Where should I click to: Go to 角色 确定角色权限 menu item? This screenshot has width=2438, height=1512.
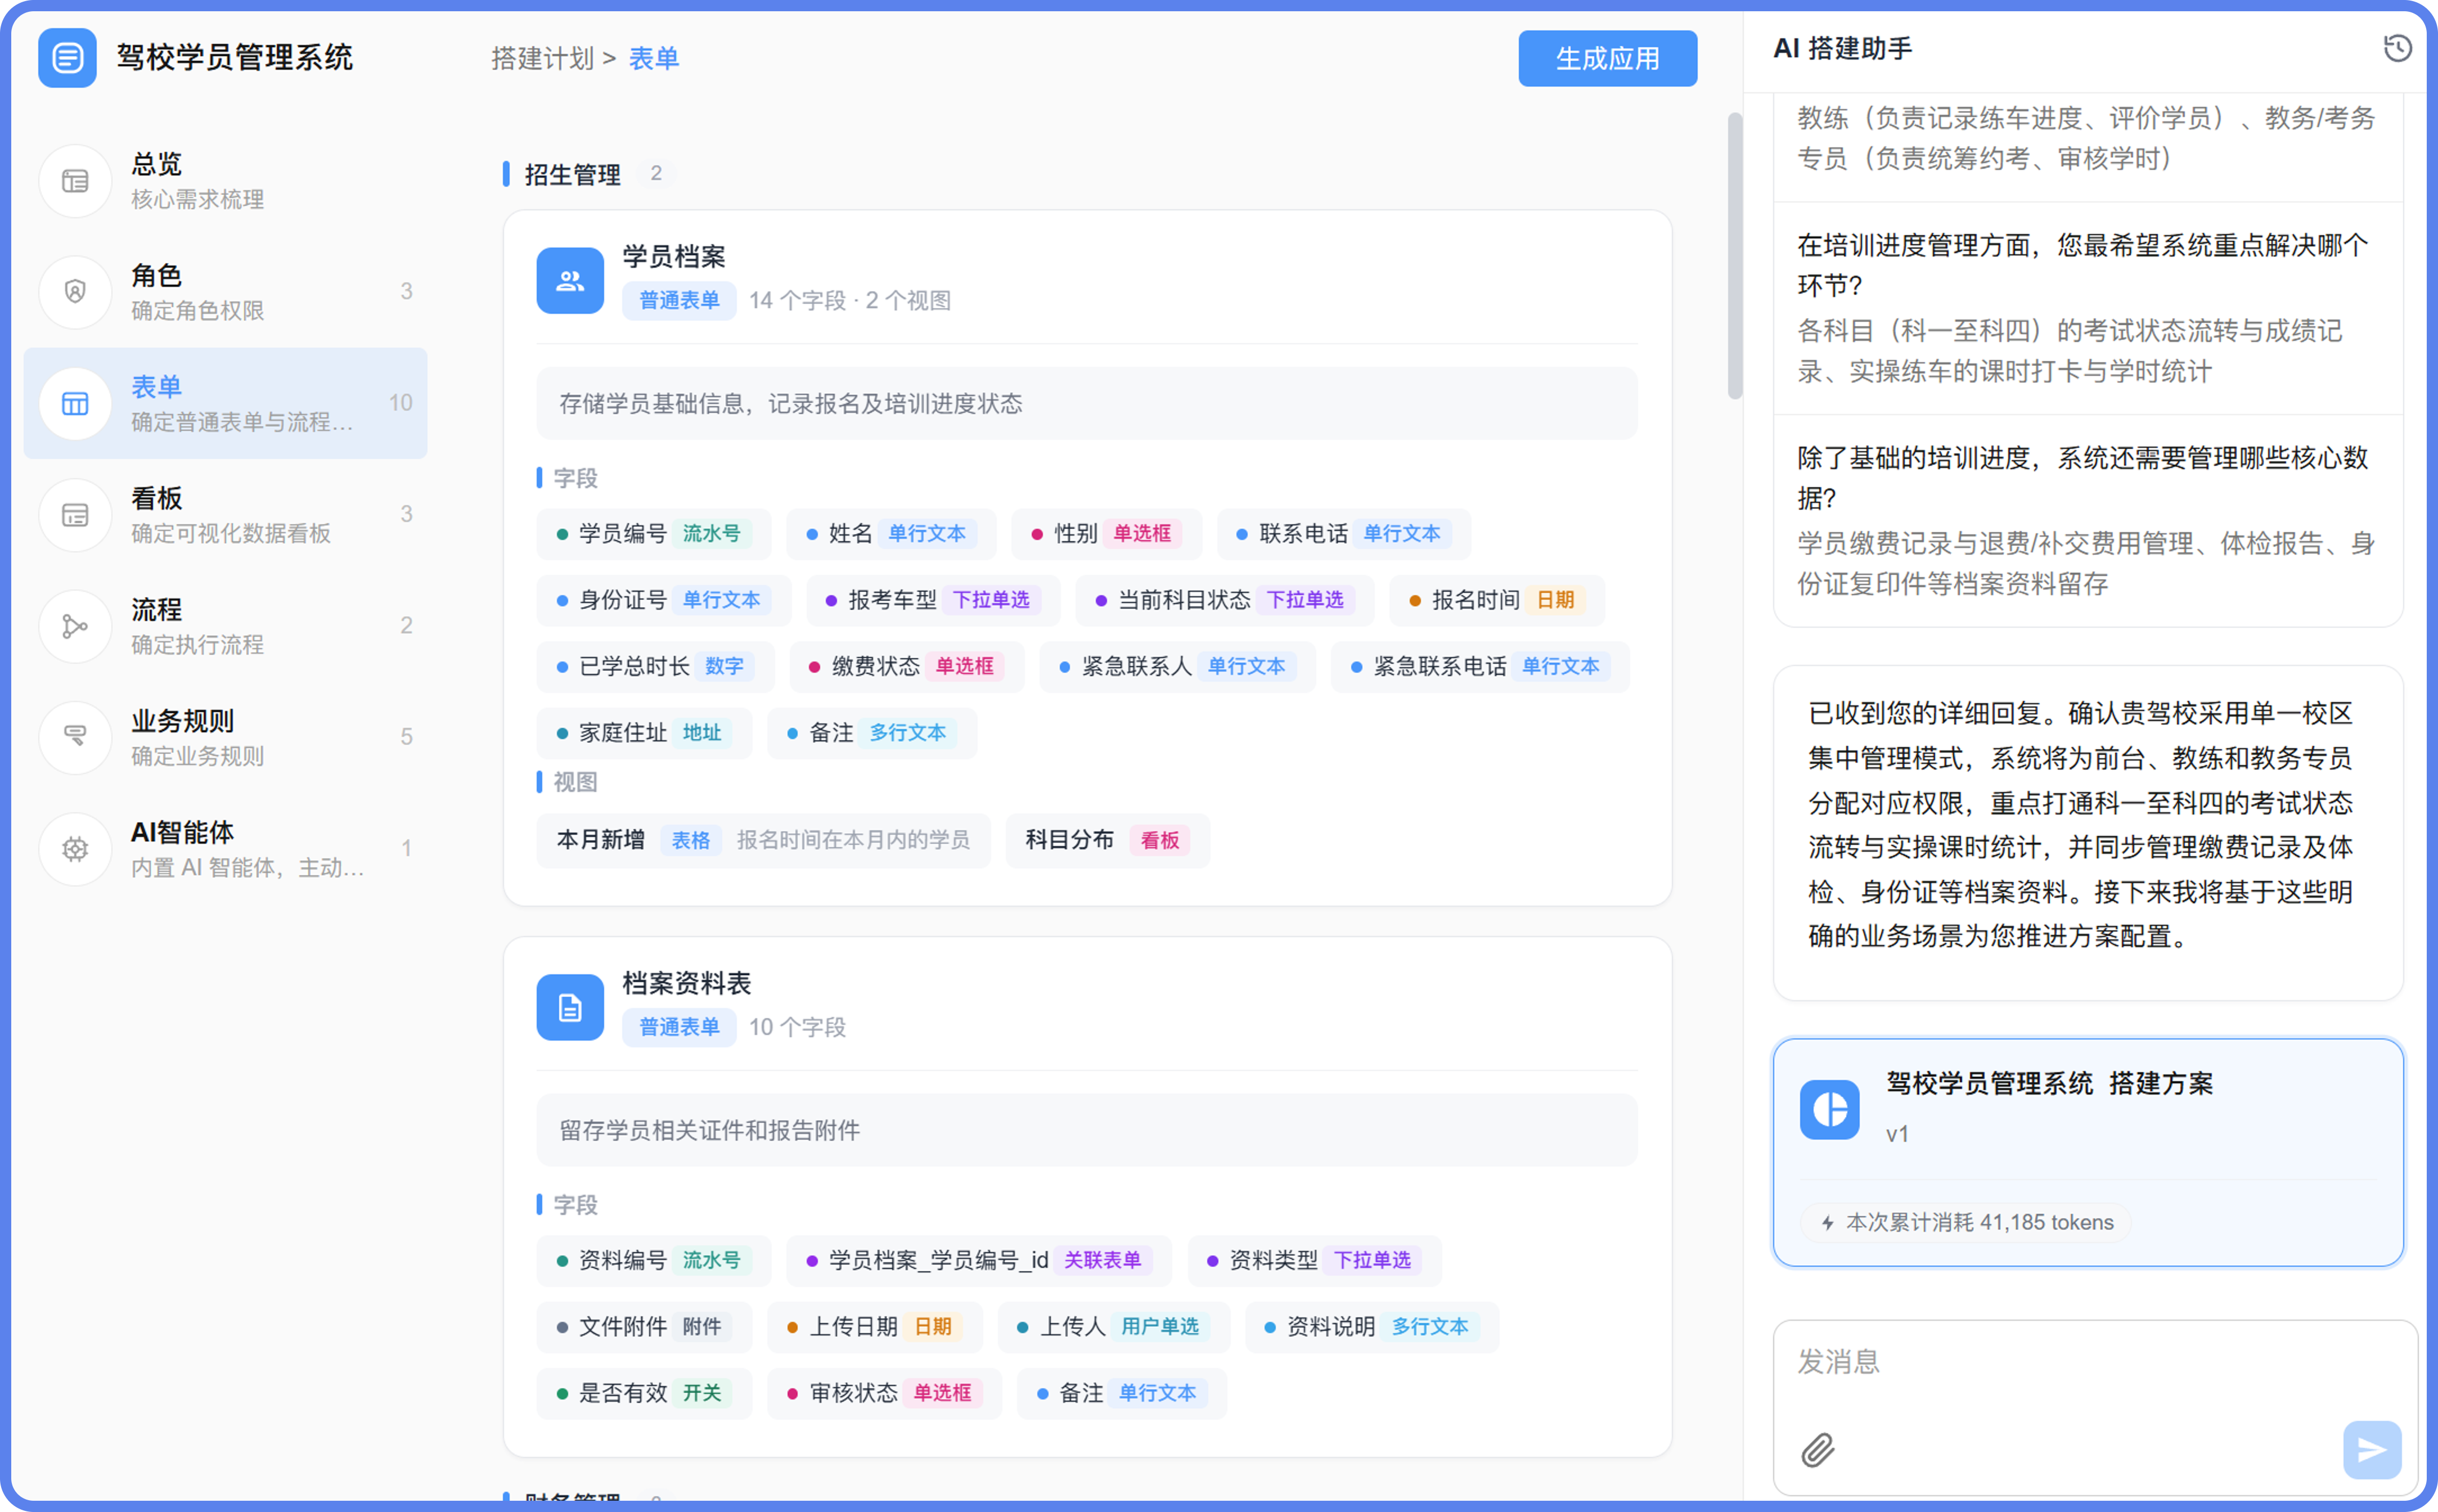[225, 292]
